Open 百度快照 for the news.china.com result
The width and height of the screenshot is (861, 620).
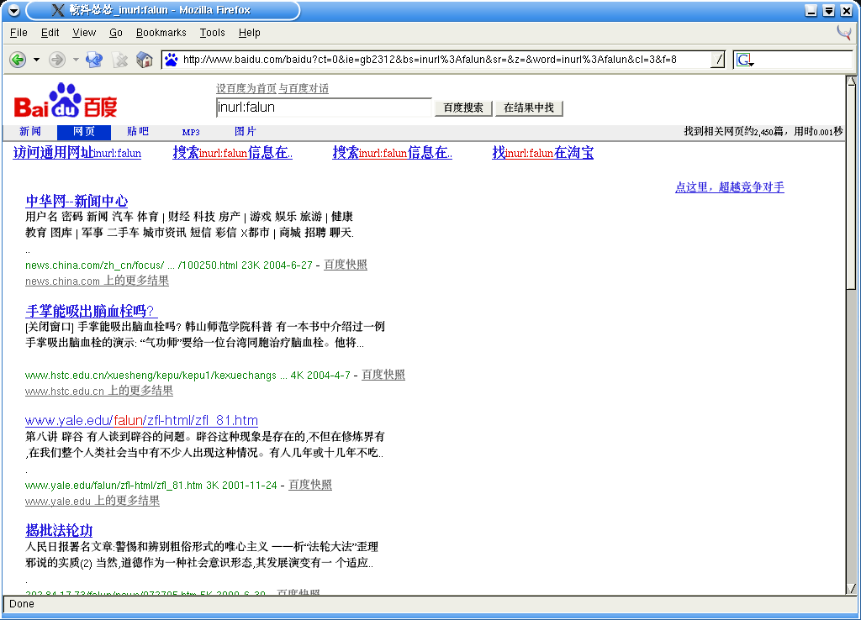[346, 265]
